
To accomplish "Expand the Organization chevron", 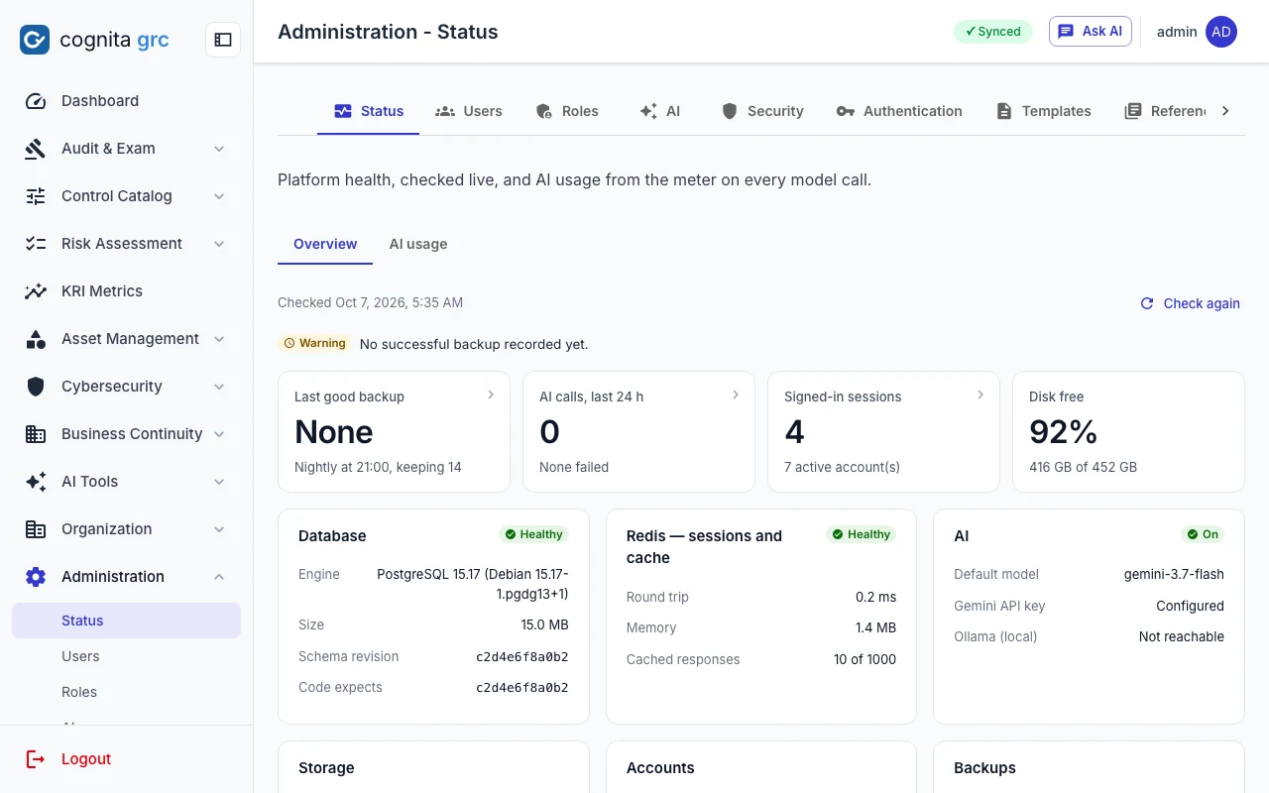I will pos(219,529).
